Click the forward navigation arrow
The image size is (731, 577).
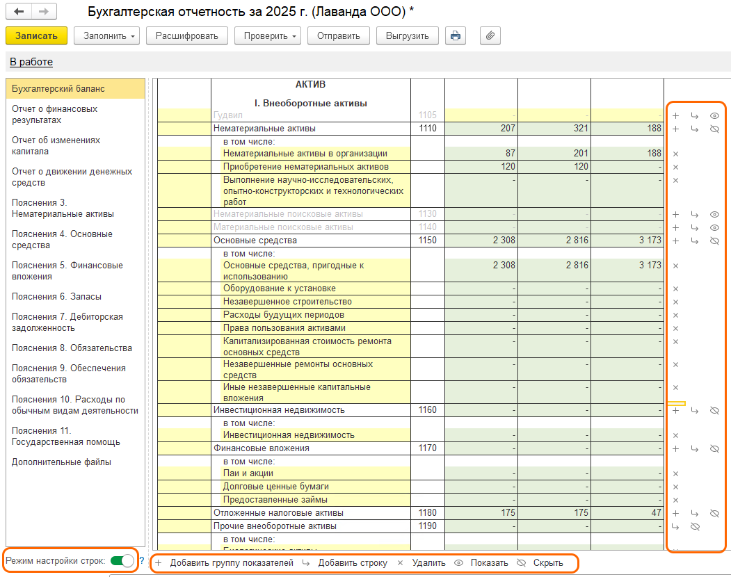click(43, 12)
